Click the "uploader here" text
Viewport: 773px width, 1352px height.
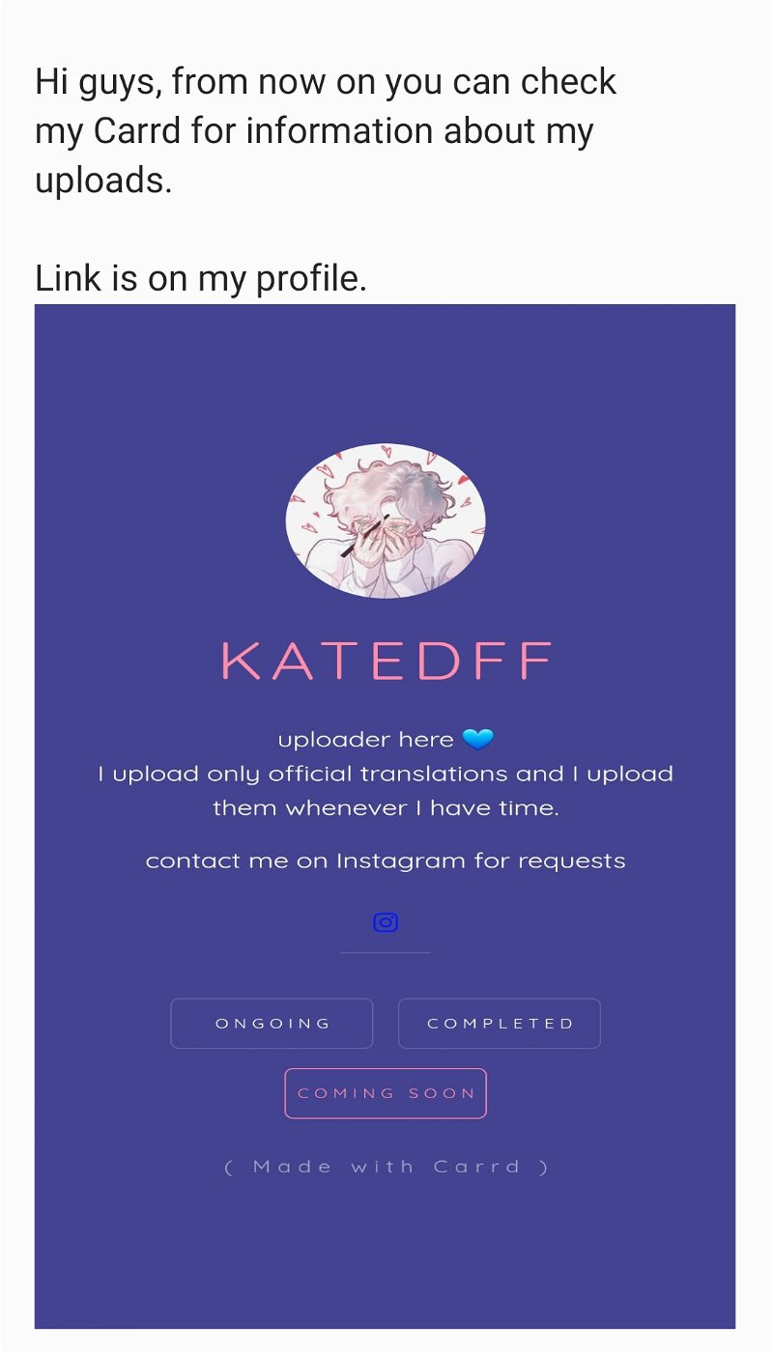365,740
